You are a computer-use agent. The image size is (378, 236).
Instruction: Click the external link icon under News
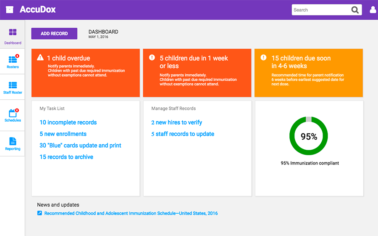[39, 213]
